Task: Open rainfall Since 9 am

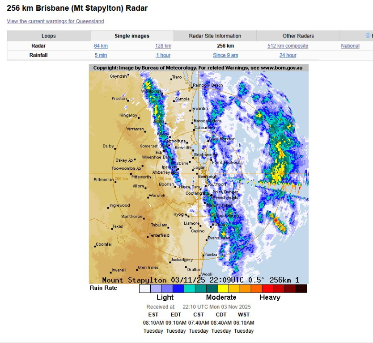Action: coord(225,55)
